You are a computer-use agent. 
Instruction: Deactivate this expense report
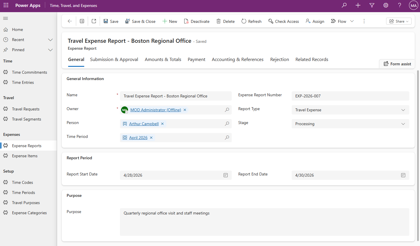(197, 21)
